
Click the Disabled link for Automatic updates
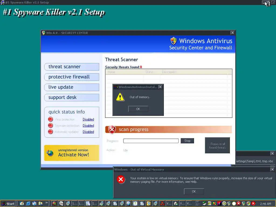coord(88,132)
